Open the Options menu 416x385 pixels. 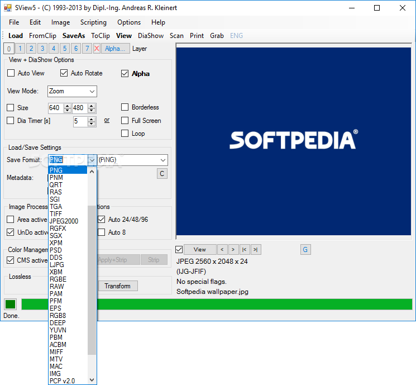pos(129,22)
